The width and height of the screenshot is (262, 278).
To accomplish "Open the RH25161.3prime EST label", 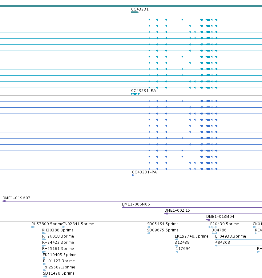I will [x=58, y=249].
